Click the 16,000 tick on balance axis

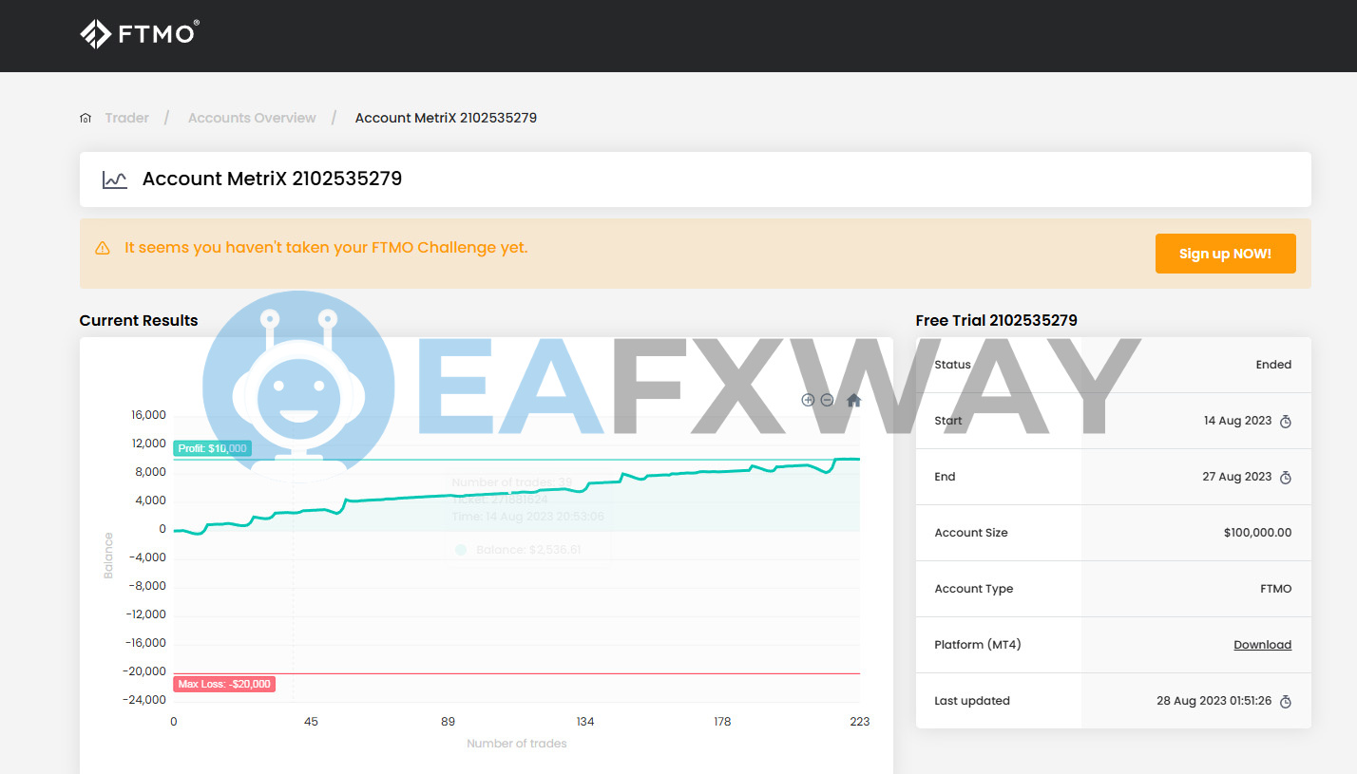(x=147, y=415)
